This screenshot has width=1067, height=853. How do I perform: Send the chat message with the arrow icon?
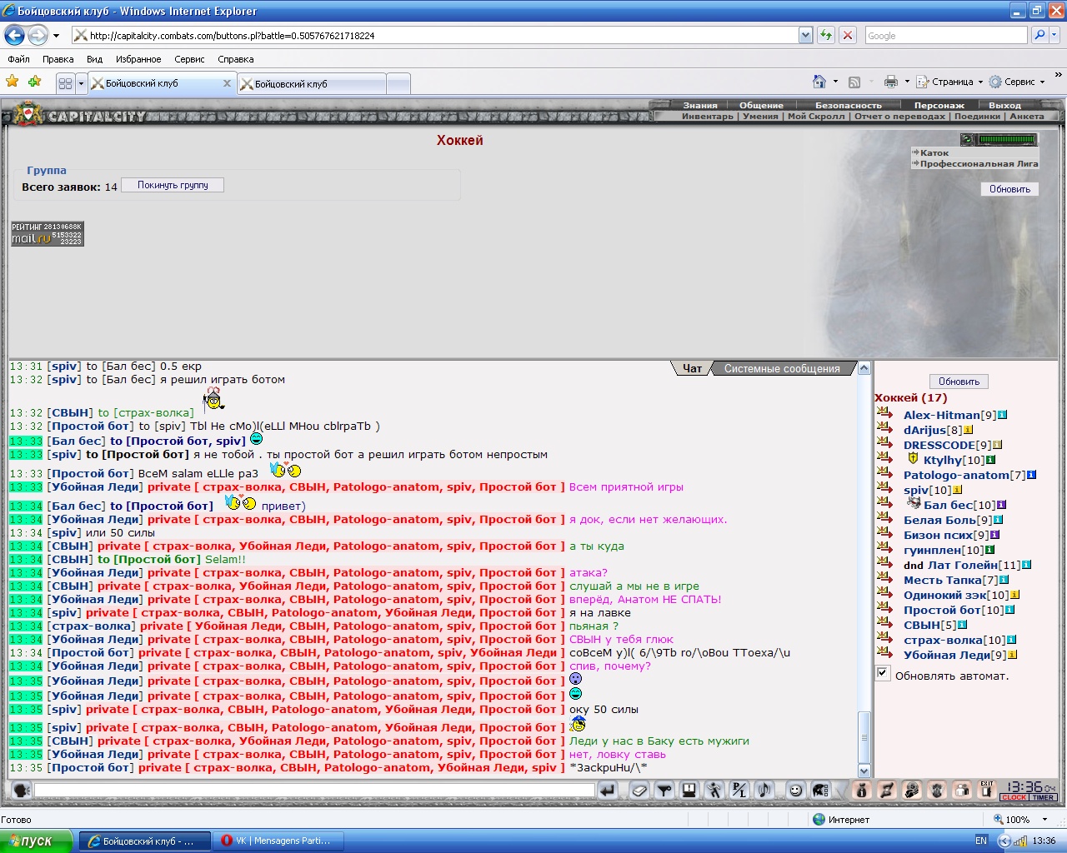608,791
